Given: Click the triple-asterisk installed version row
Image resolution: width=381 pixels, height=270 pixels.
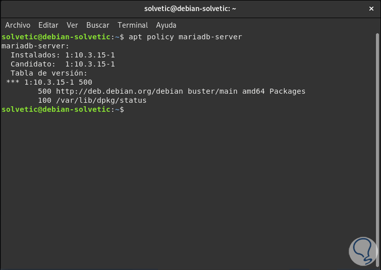Looking at the screenshot, I should click(49, 82).
